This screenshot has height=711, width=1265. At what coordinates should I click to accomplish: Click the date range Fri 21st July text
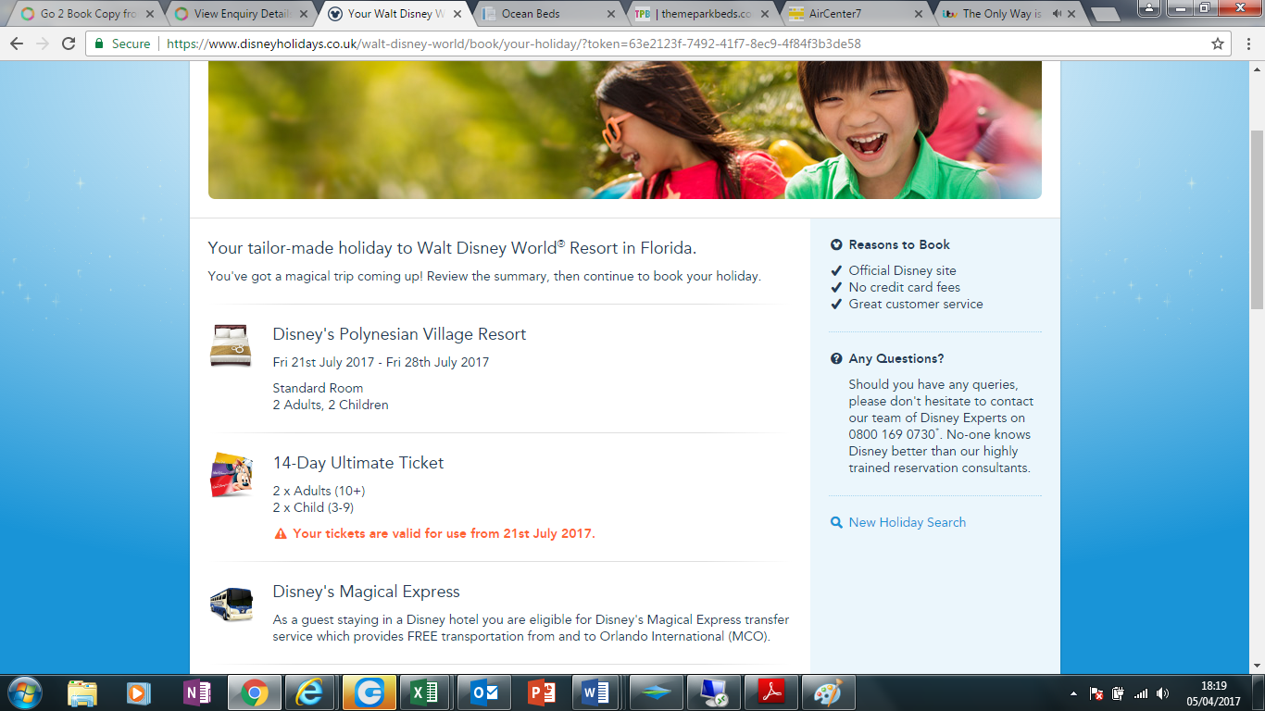pyautogui.click(x=381, y=362)
